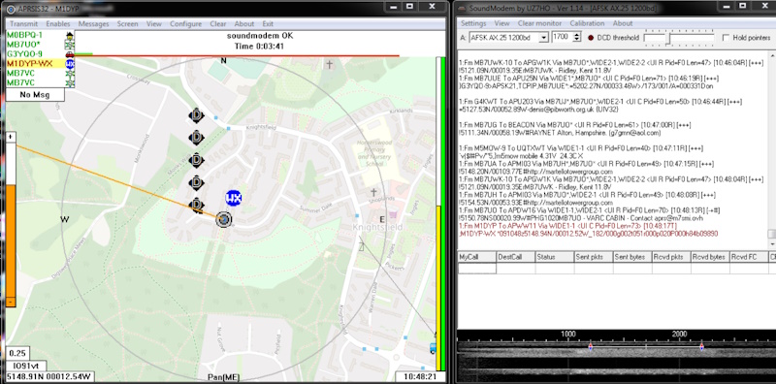Click the MyCall column header
The image size is (776, 384).
point(477,257)
